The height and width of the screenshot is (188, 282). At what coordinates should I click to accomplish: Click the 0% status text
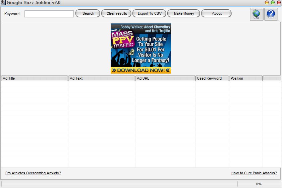pyautogui.click(x=259, y=184)
